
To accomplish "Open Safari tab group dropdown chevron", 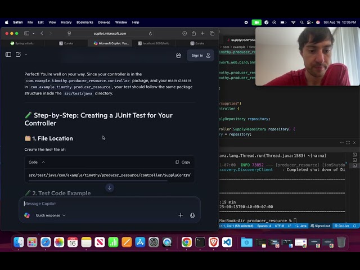I will pos(34,34).
